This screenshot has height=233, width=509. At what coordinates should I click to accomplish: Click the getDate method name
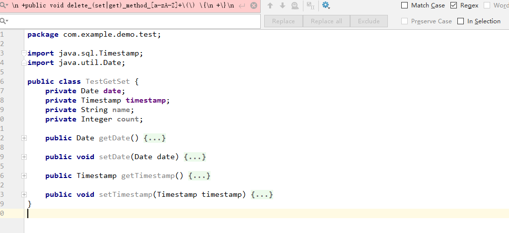point(115,138)
